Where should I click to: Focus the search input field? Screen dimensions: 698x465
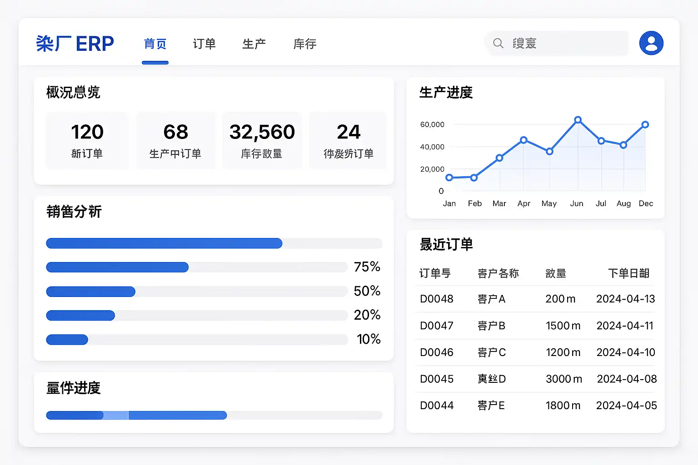coord(558,43)
